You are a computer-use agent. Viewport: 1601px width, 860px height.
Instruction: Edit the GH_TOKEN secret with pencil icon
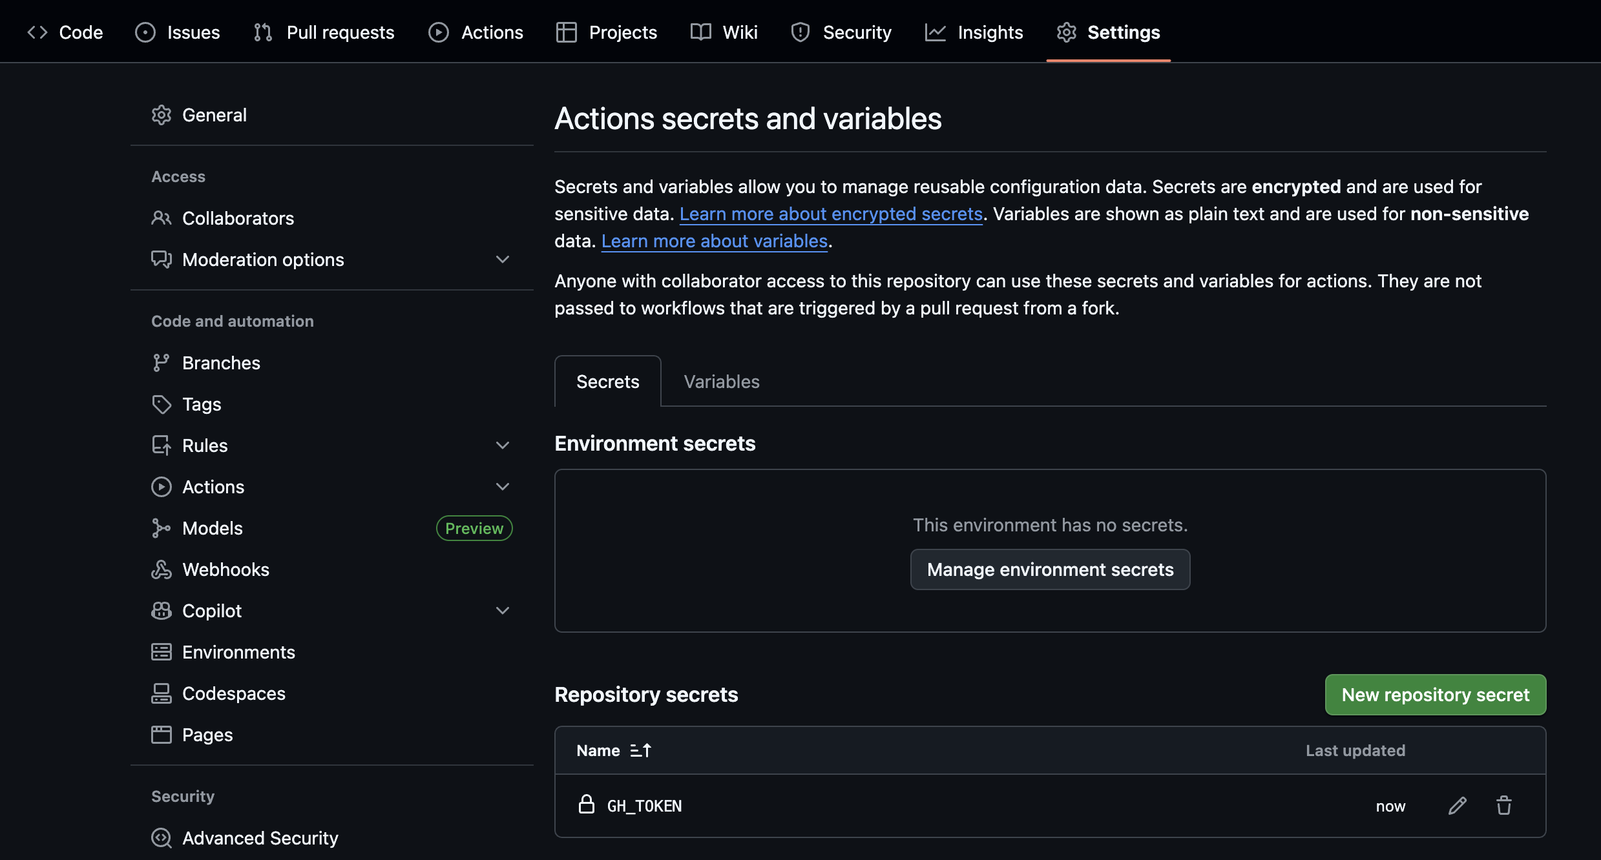point(1457,806)
